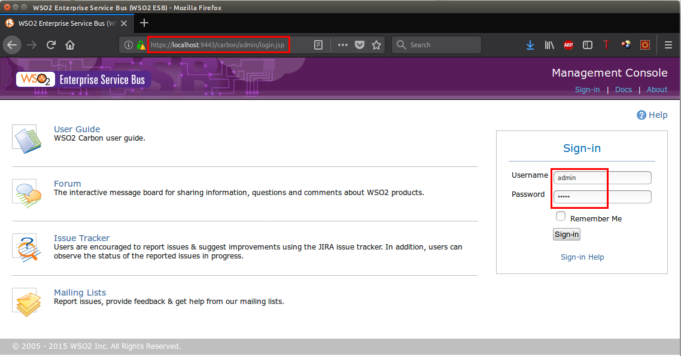Open the Firefox hamburger menu
The height and width of the screenshot is (356, 681).
668,45
